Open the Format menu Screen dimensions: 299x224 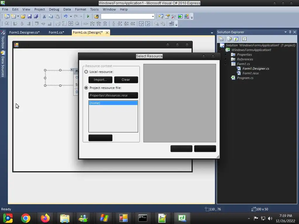coord(81,9)
